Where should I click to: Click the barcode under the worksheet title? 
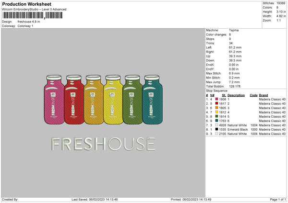[32, 15]
